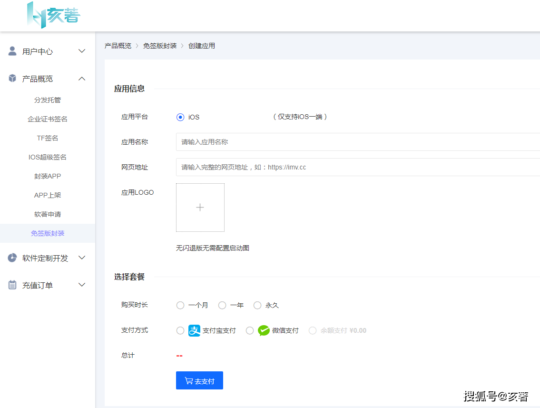Click the WeChat Pay green icon
The height and width of the screenshot is (408, 540).
pos(264,330)
